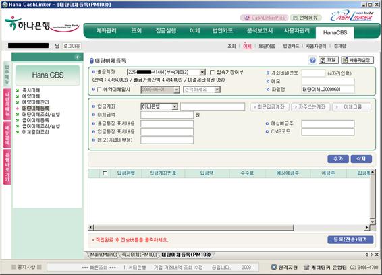This screenshot has height=275, width=382.
Task: Focus the 입금통장 표시내용 field
Action: (x=167, y=131)
